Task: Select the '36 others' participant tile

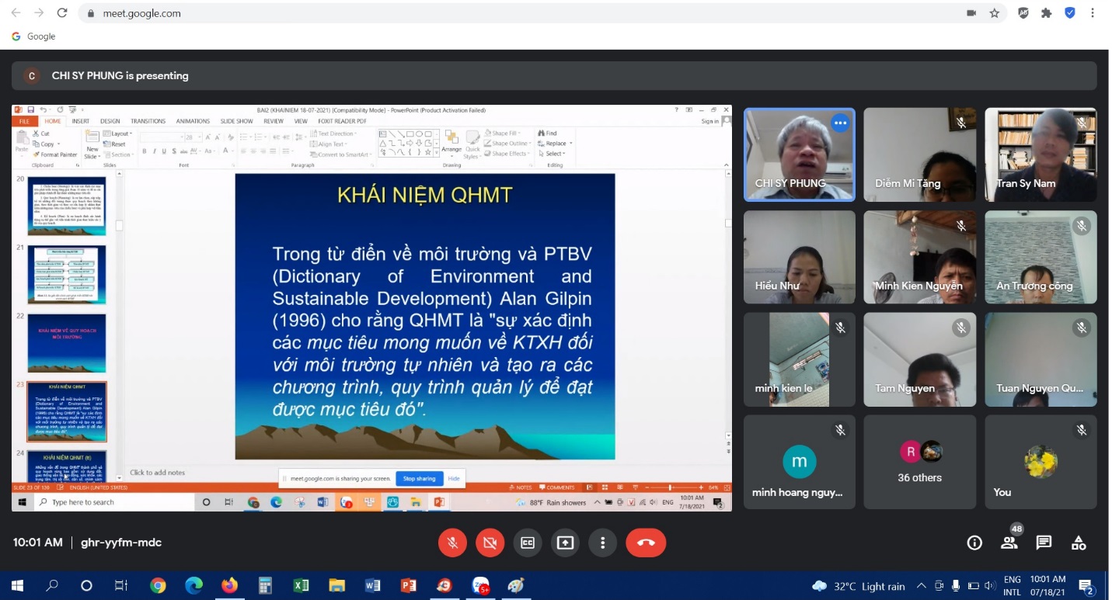Action: point(919,462)
